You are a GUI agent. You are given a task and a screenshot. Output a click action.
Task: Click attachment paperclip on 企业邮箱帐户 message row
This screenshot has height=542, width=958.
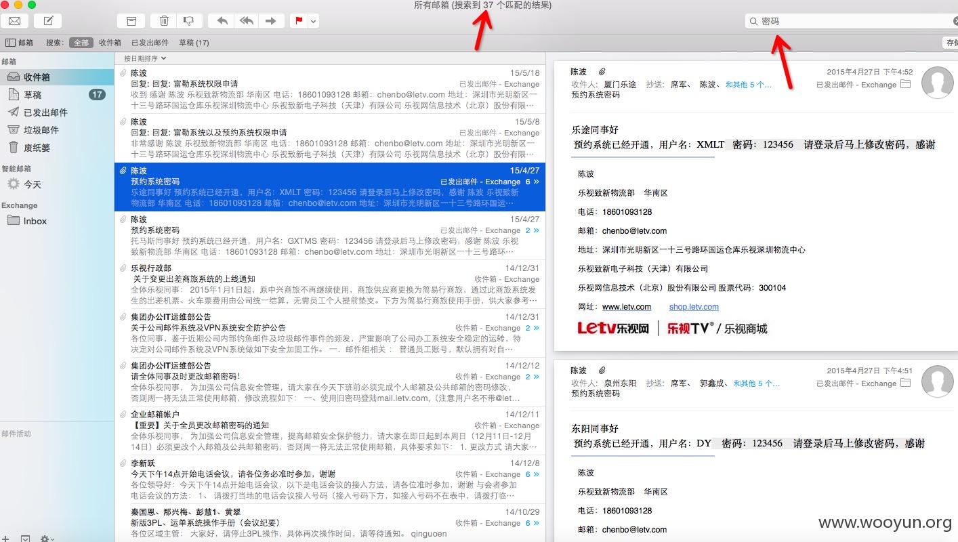pos(123,414)
